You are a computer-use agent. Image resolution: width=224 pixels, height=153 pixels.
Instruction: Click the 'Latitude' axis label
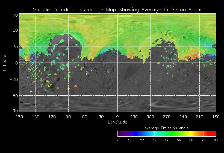coord(4,63)
